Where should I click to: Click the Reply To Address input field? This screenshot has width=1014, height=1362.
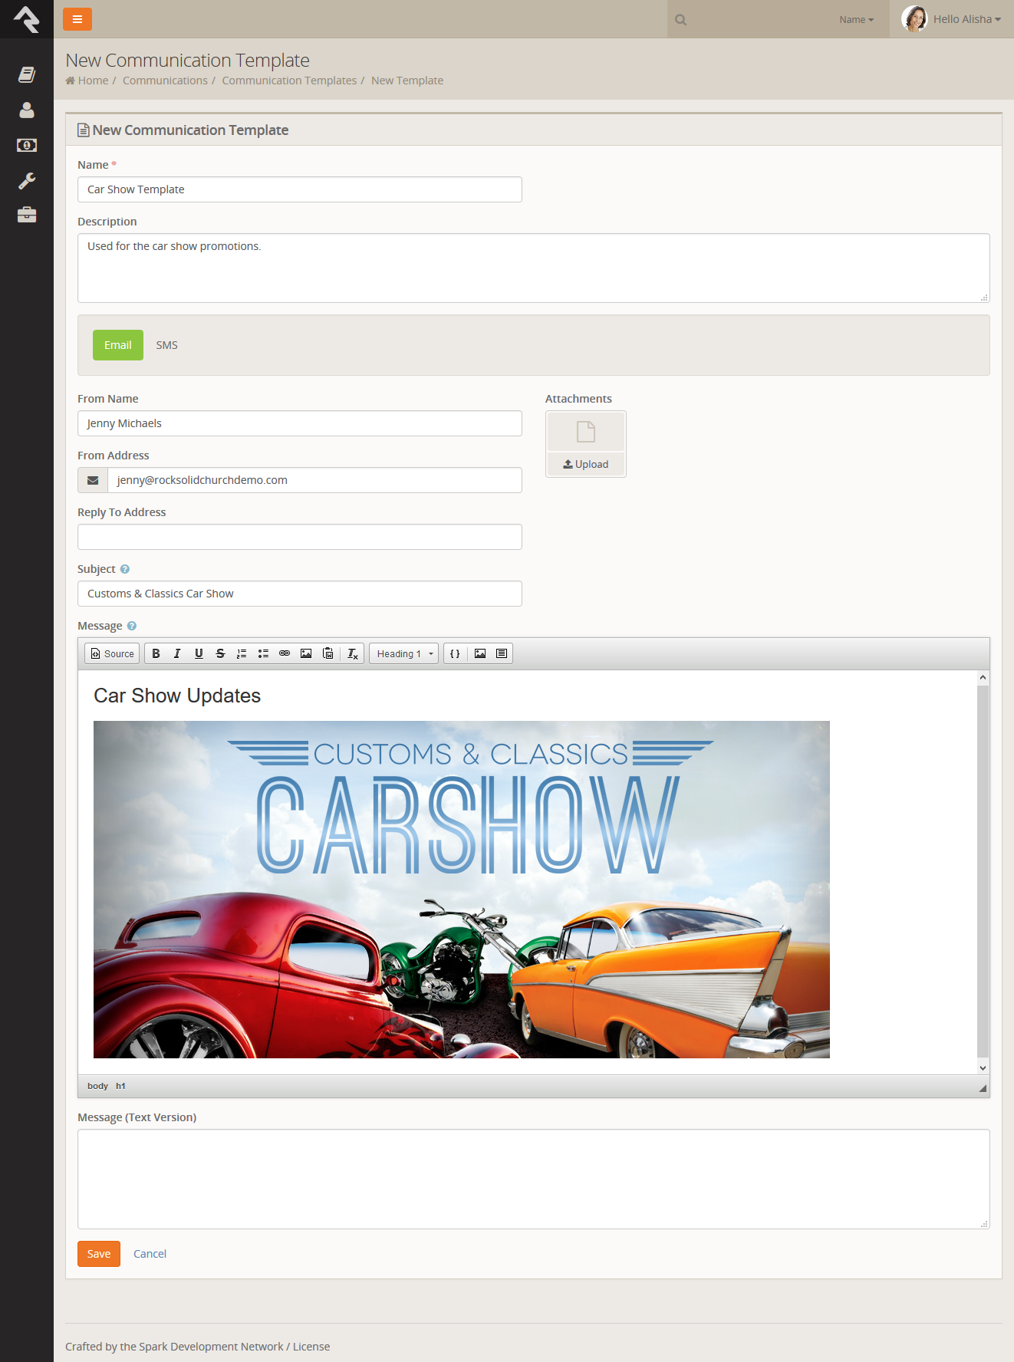[300, 537]
